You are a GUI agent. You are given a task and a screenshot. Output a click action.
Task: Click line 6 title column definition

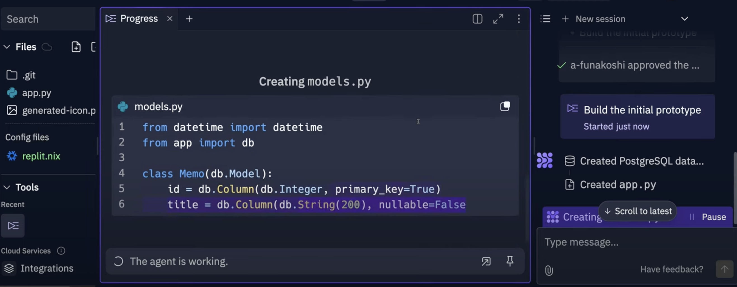(x=316, y=204)
